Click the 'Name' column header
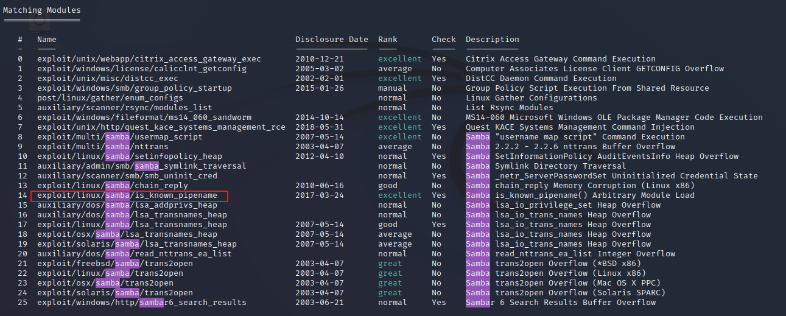The height and width of the screenshot is (316, 786). click(x=47, y=40)
